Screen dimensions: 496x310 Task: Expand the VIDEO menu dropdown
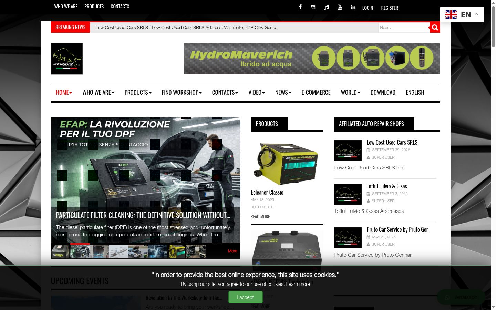257,92
